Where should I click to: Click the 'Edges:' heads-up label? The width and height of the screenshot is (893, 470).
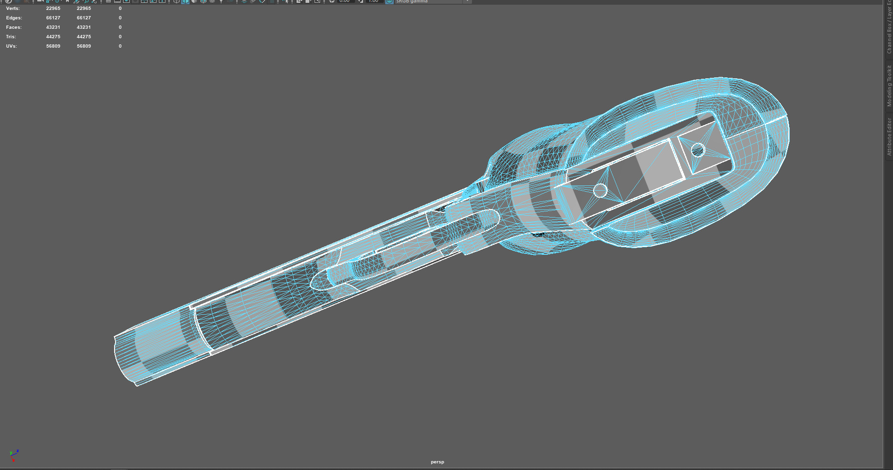[x=14, y=18]
